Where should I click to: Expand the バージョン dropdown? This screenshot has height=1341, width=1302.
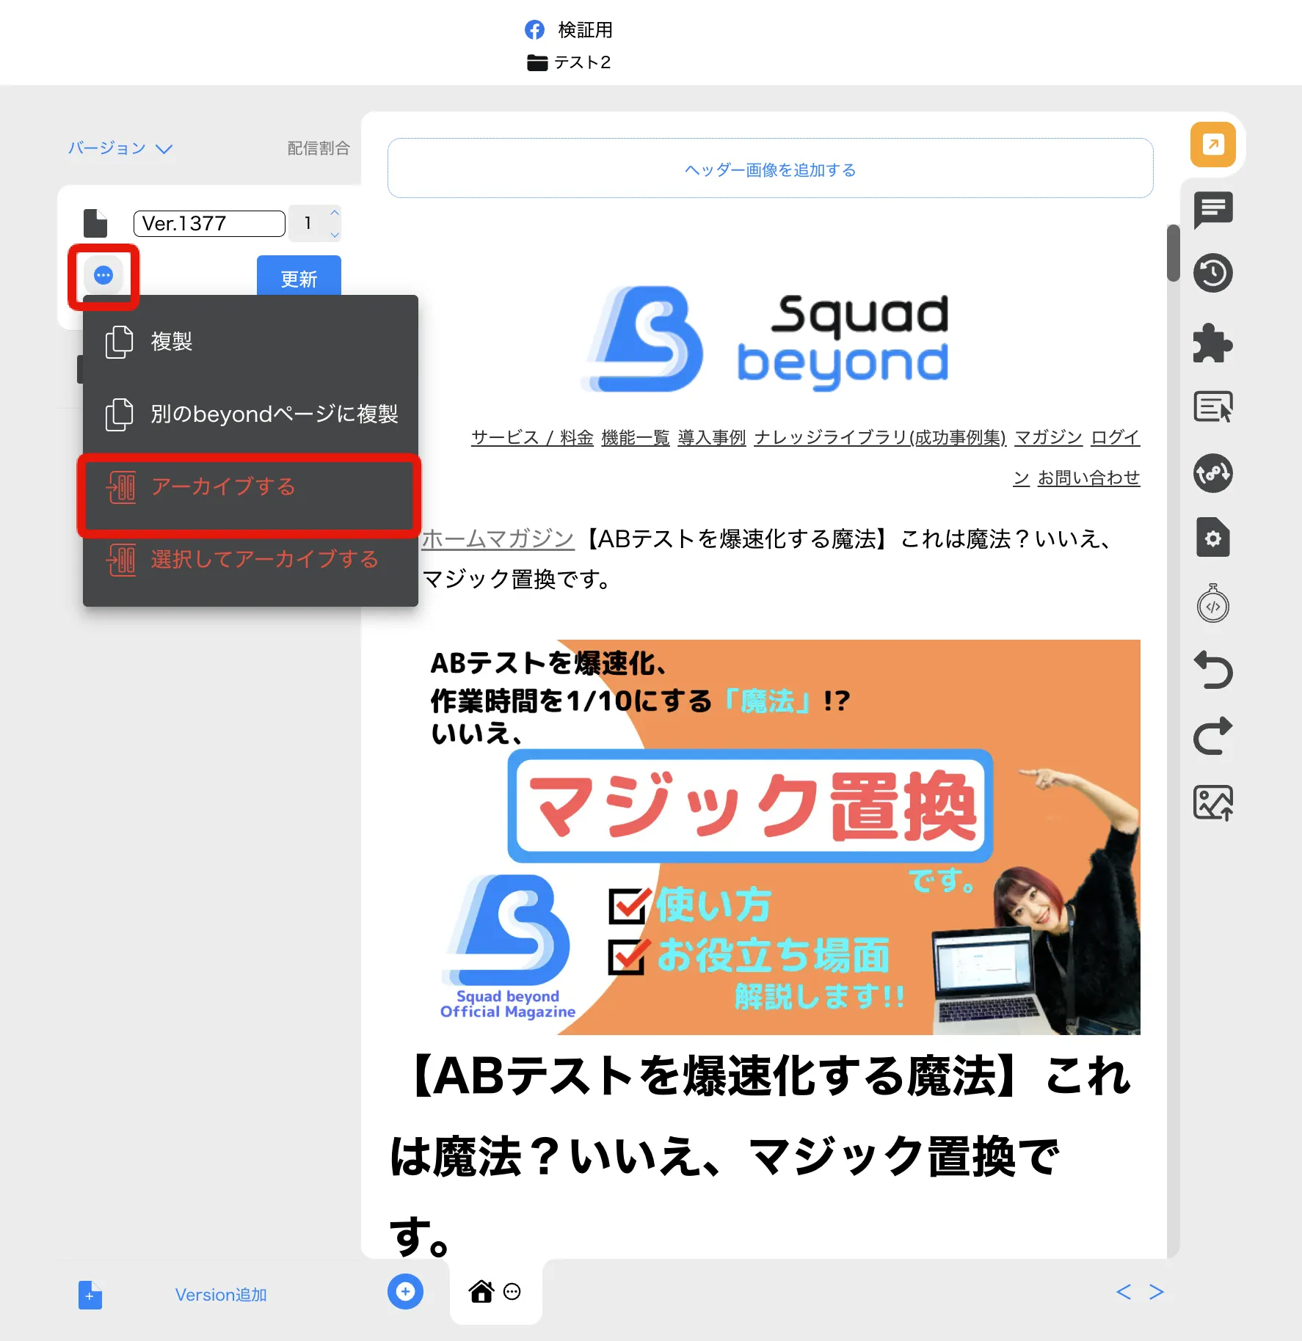(120, 148)
